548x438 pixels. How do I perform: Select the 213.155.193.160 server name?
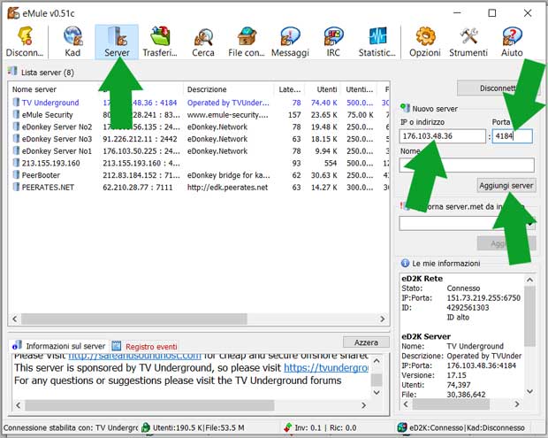coord(51,163)
